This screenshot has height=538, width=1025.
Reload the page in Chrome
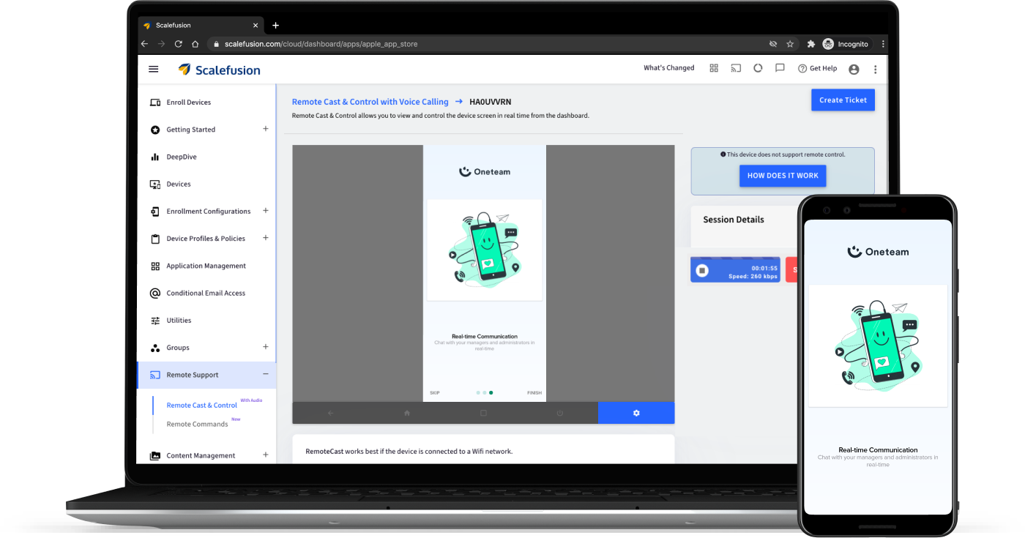tap(179, 44)
